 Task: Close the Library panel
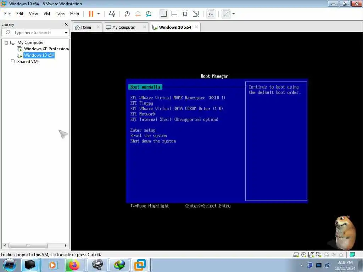tap(66, 24)
